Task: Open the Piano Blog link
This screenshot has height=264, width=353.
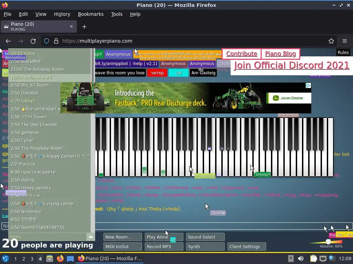Action: point(280,54)
